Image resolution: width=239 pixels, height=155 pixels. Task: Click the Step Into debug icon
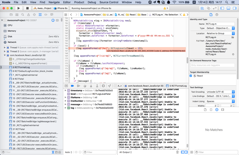click(x=91, y=86)
